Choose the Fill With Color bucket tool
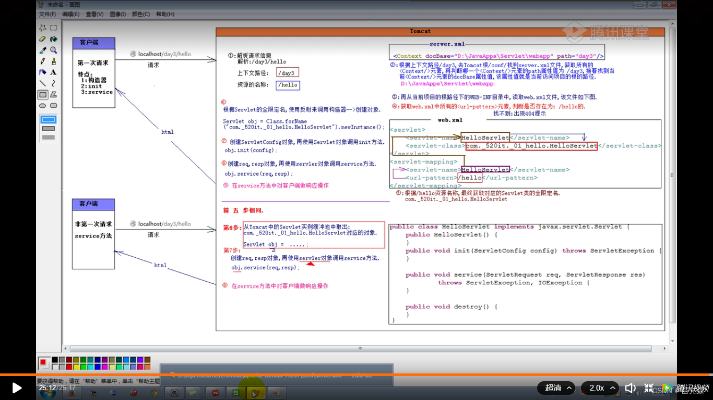713x400 pixels. (x=54, y=39)
